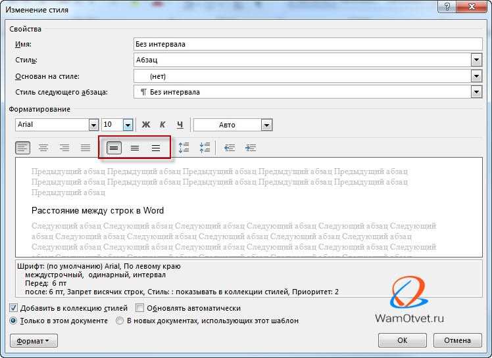Toggle italic (К) formatting

pos(162,125)
